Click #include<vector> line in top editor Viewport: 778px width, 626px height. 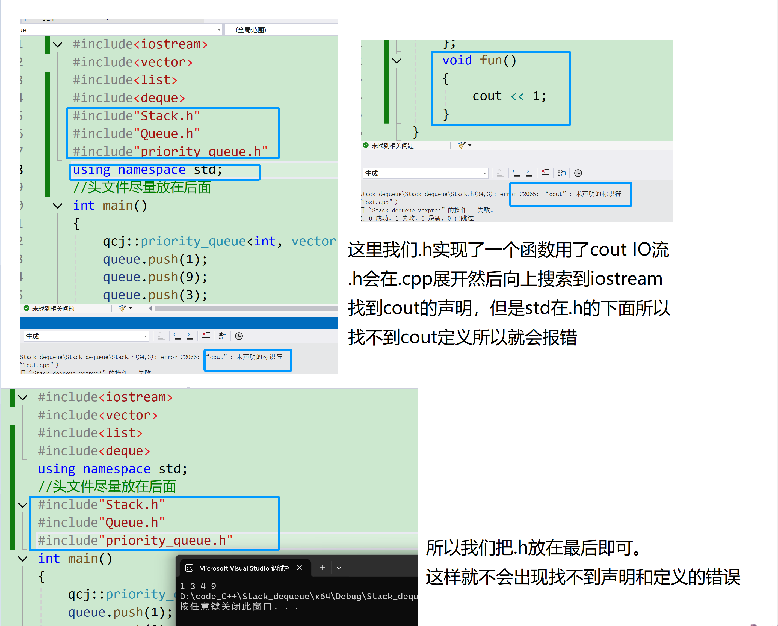pyautogui.click(x=132, y=62)
